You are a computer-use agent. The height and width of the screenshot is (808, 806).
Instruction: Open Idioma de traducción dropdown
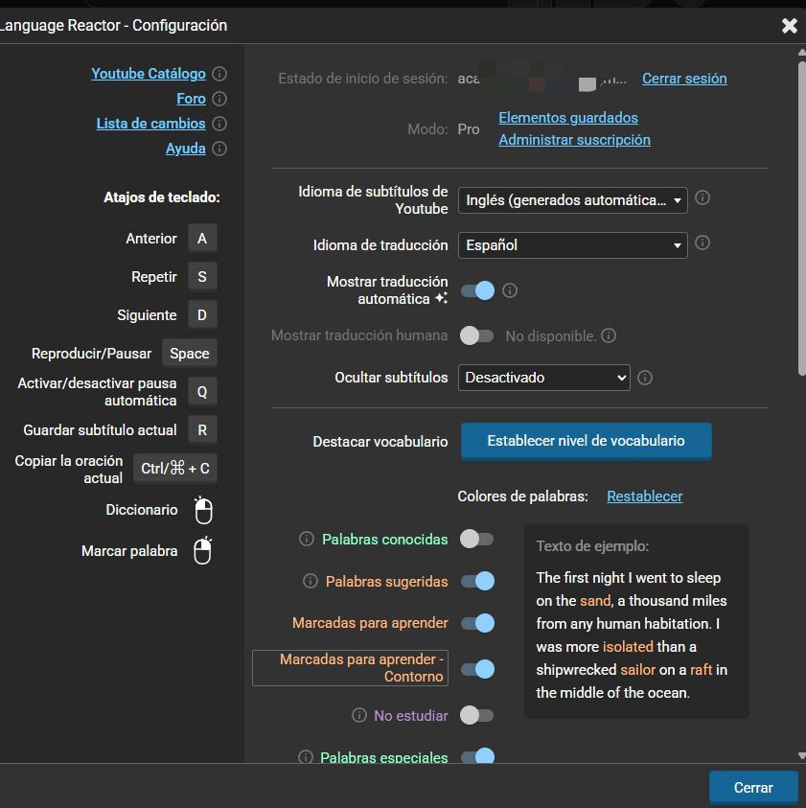572,245
